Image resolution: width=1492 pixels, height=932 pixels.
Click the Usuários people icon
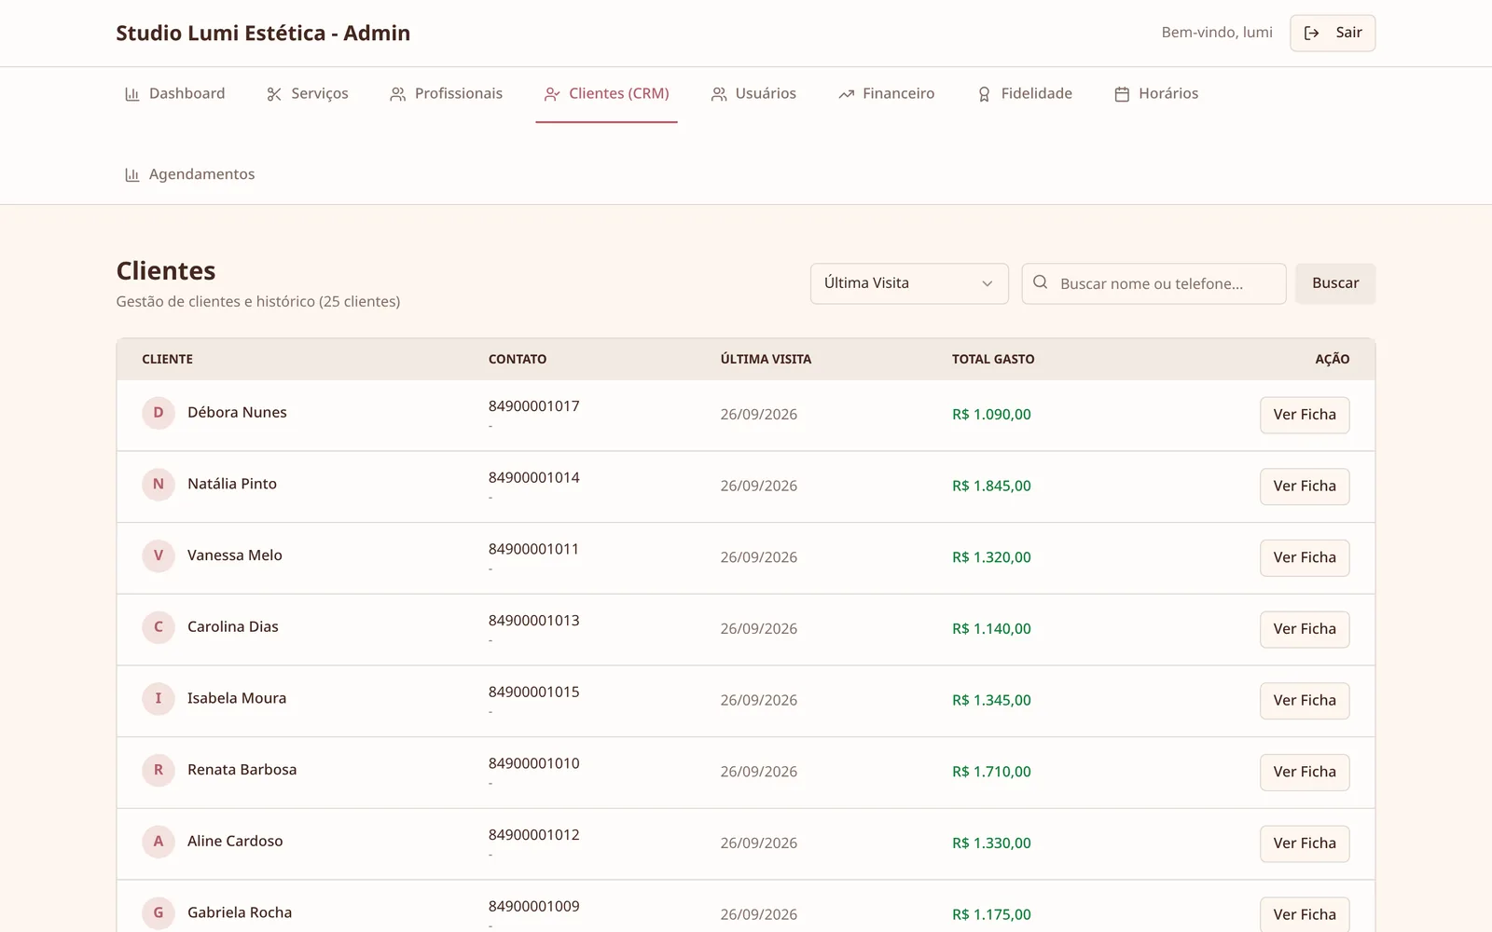pyautogui.click(x=719, y=94)
